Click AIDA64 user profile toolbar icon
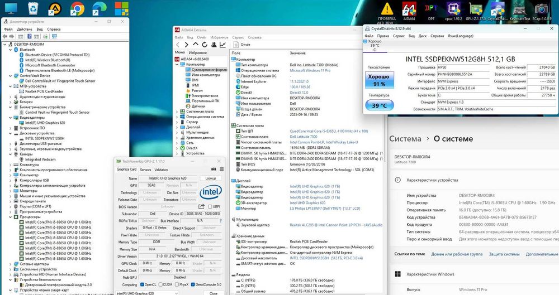This screenshot has height=295, width=559. coord(214,45)
